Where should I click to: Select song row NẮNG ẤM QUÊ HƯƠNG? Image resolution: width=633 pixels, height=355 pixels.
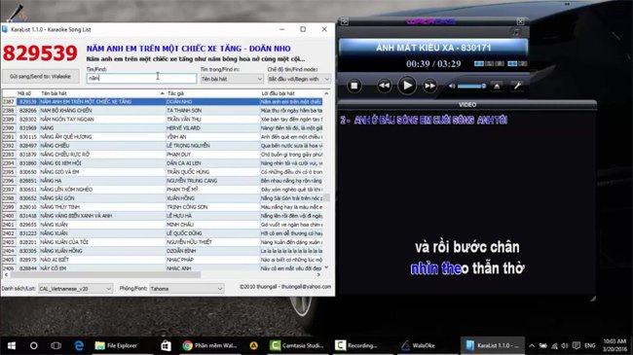163,137
